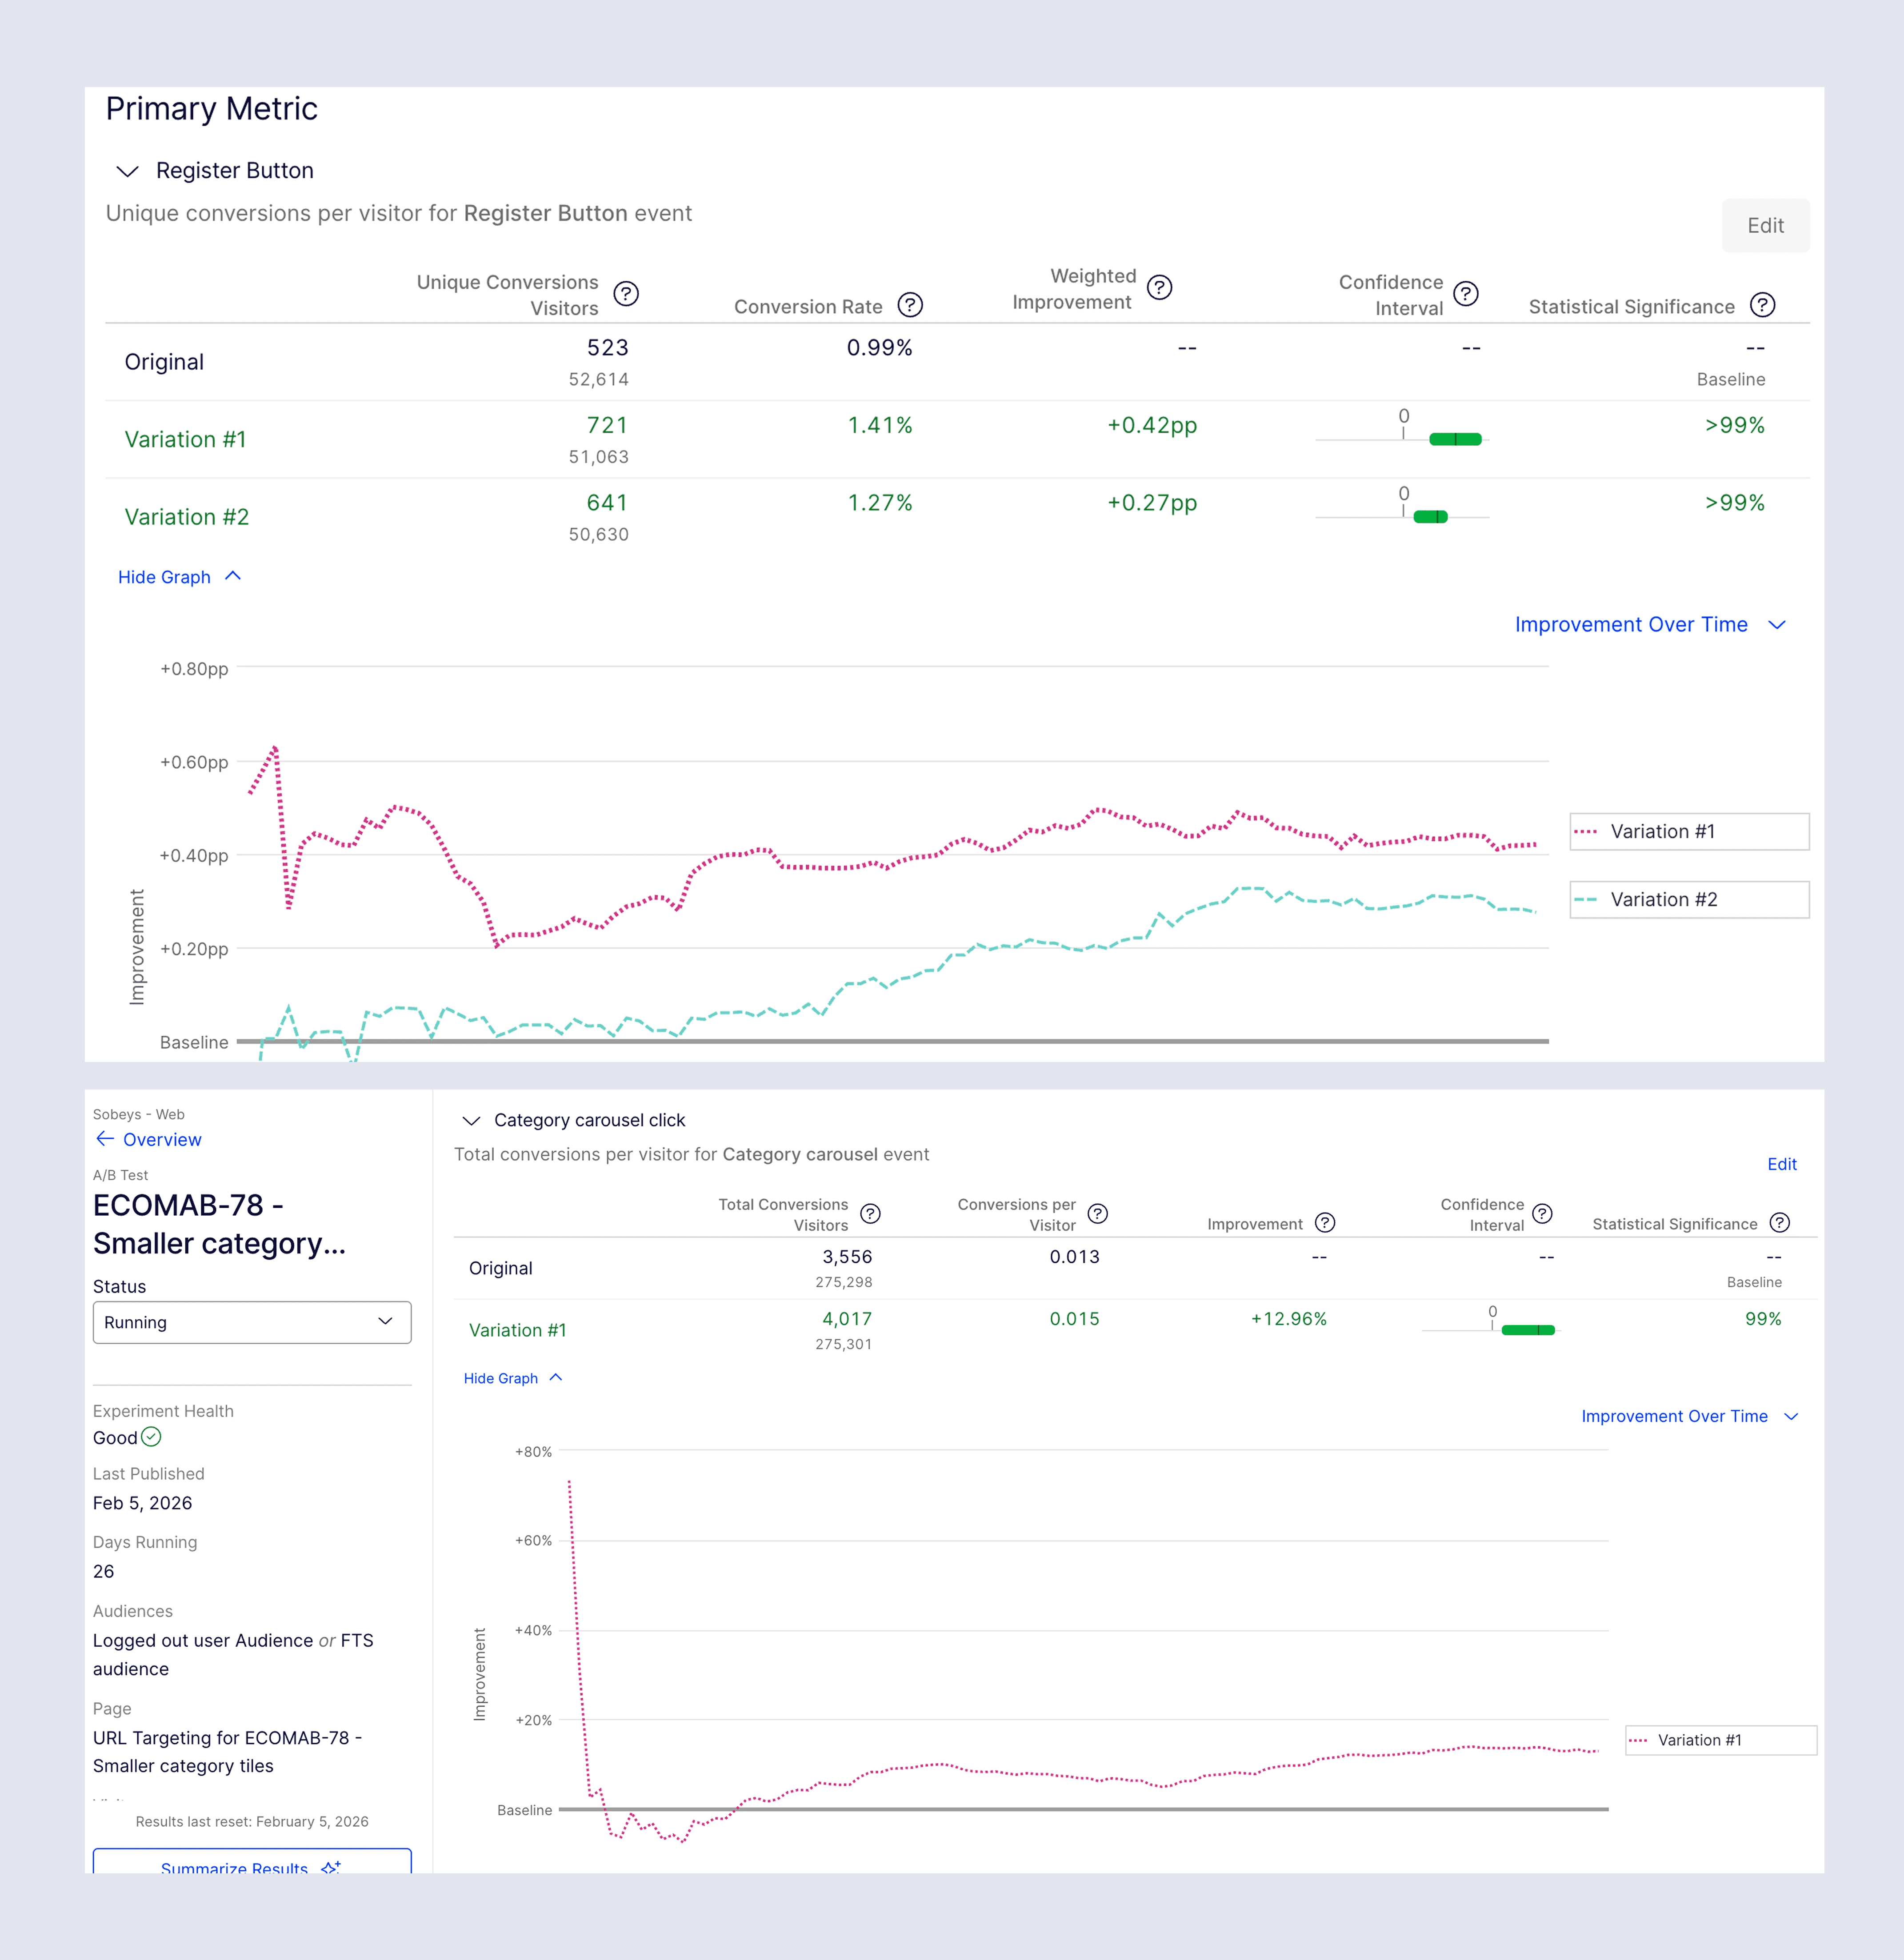Click Variation #1 confidence interval bar in Register Button table
1904x1960 pixels.
(x=1454, y=439)
